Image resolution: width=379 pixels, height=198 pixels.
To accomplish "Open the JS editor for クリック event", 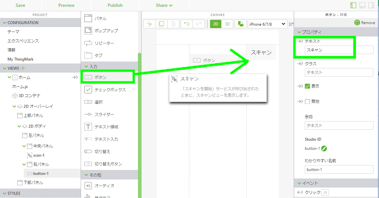I will (x=325, y=192).
